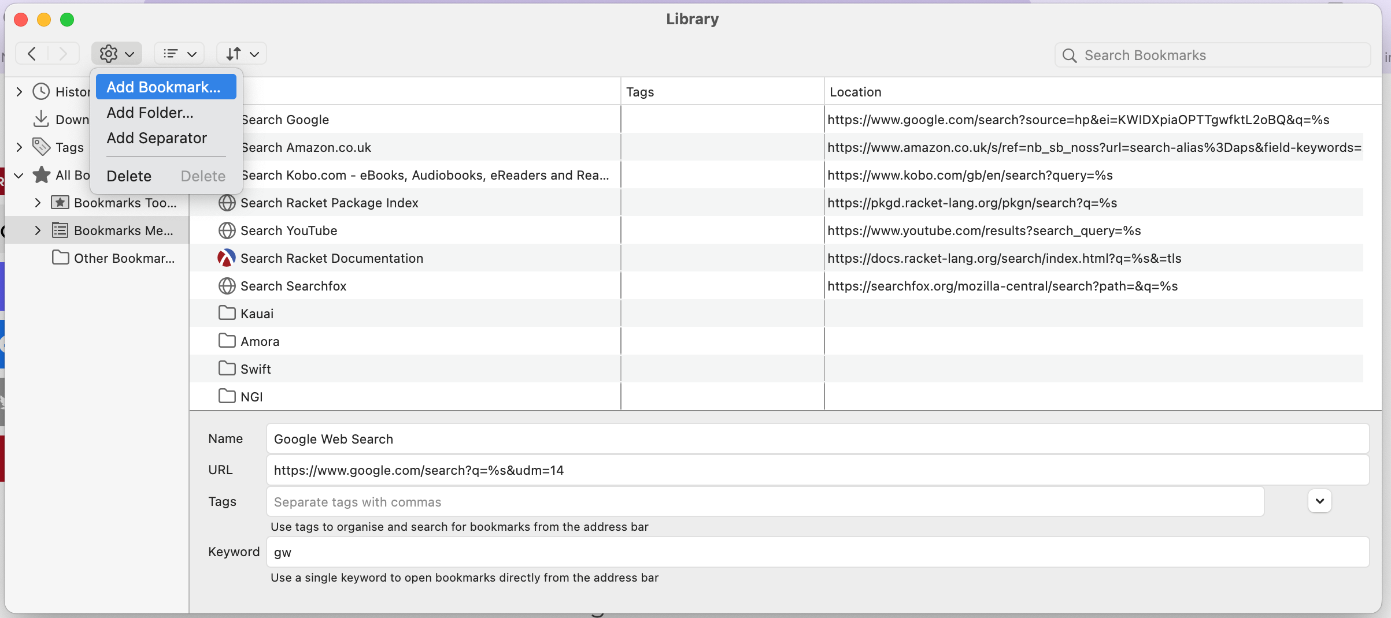Click globe icon of Search Searchfox
This screenshot has width=1391, height=618.
[x=227, y=286]
